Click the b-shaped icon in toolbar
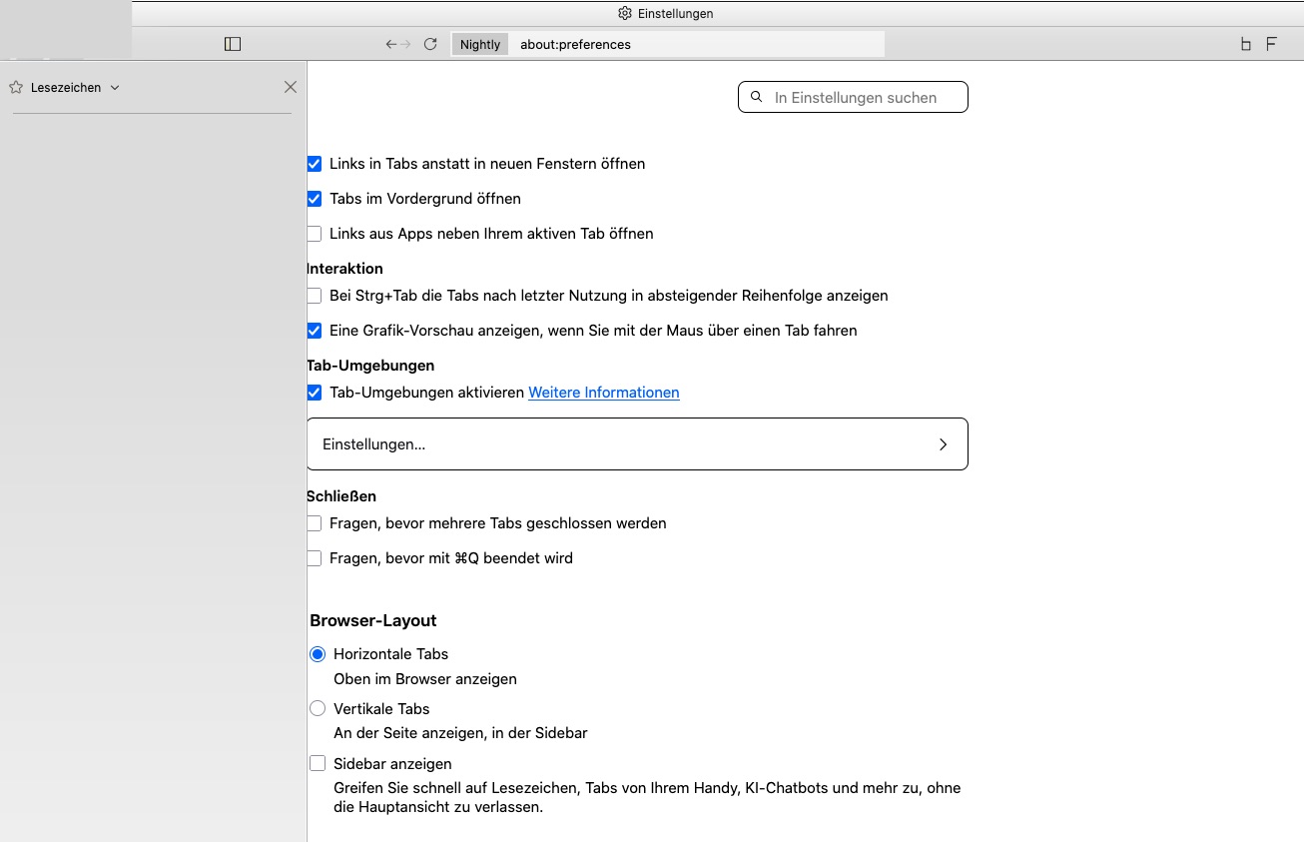 tap(1245, 44)
